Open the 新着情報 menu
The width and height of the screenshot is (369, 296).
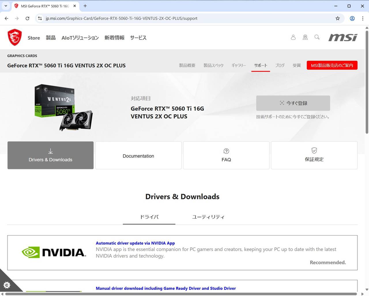point(114,38)
